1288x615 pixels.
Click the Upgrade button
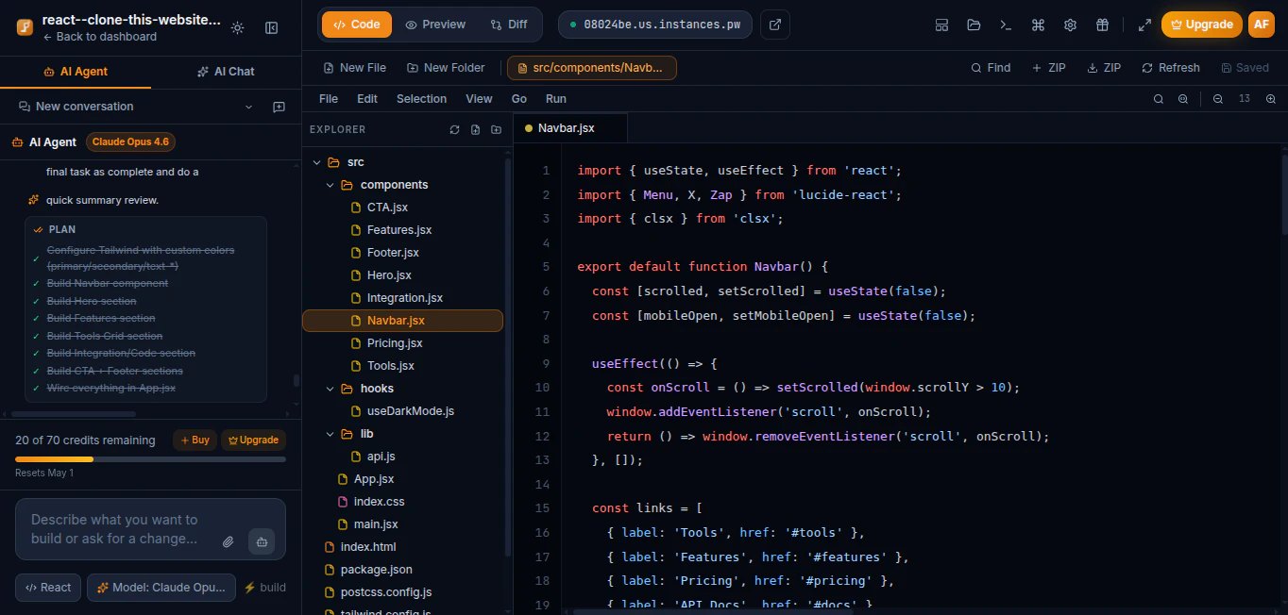(1201, 25)
